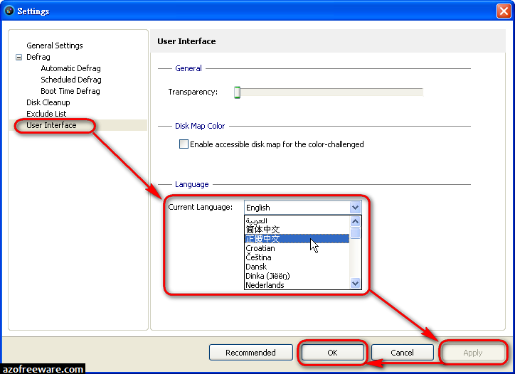Screen dimensions: 515x374
Task: Select the Defrag tree item
Action: (x=38, y=57)
